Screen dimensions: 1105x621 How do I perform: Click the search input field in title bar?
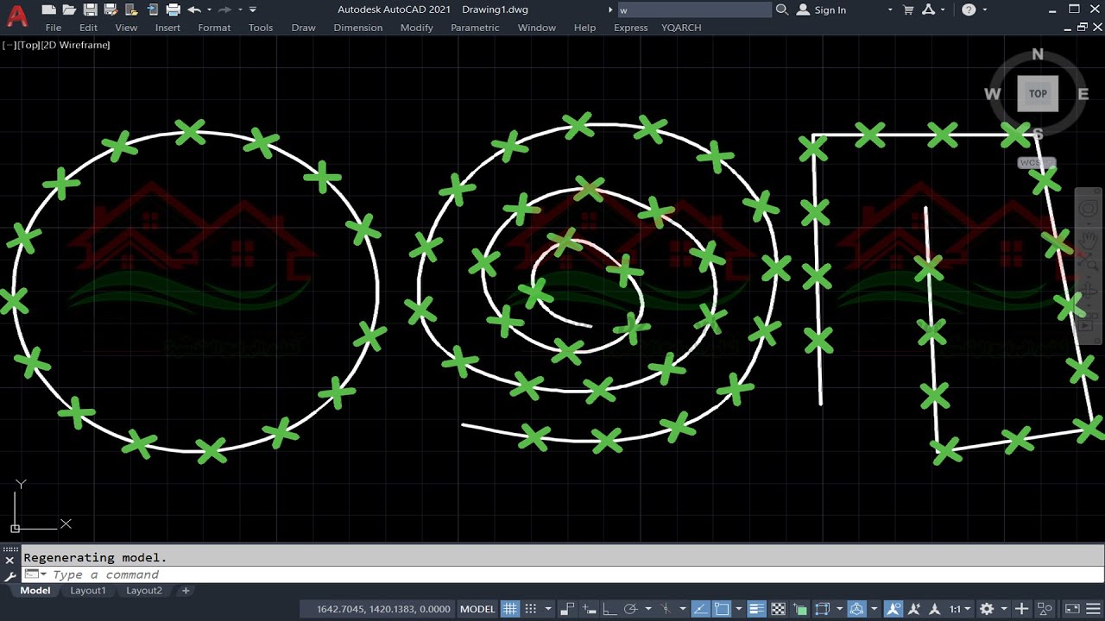694,9
